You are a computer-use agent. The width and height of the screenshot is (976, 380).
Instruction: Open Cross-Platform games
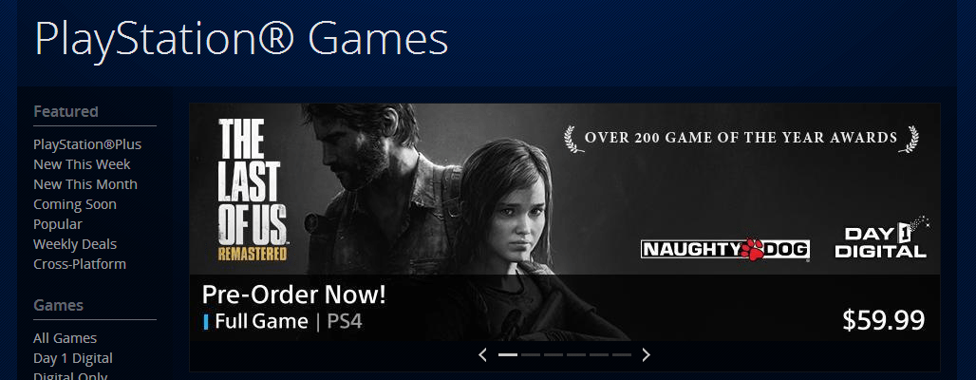(80, 264)
